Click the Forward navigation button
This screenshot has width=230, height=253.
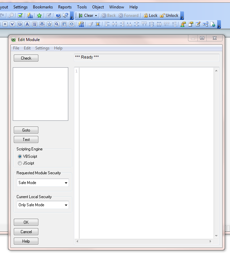tap(128, 15)
